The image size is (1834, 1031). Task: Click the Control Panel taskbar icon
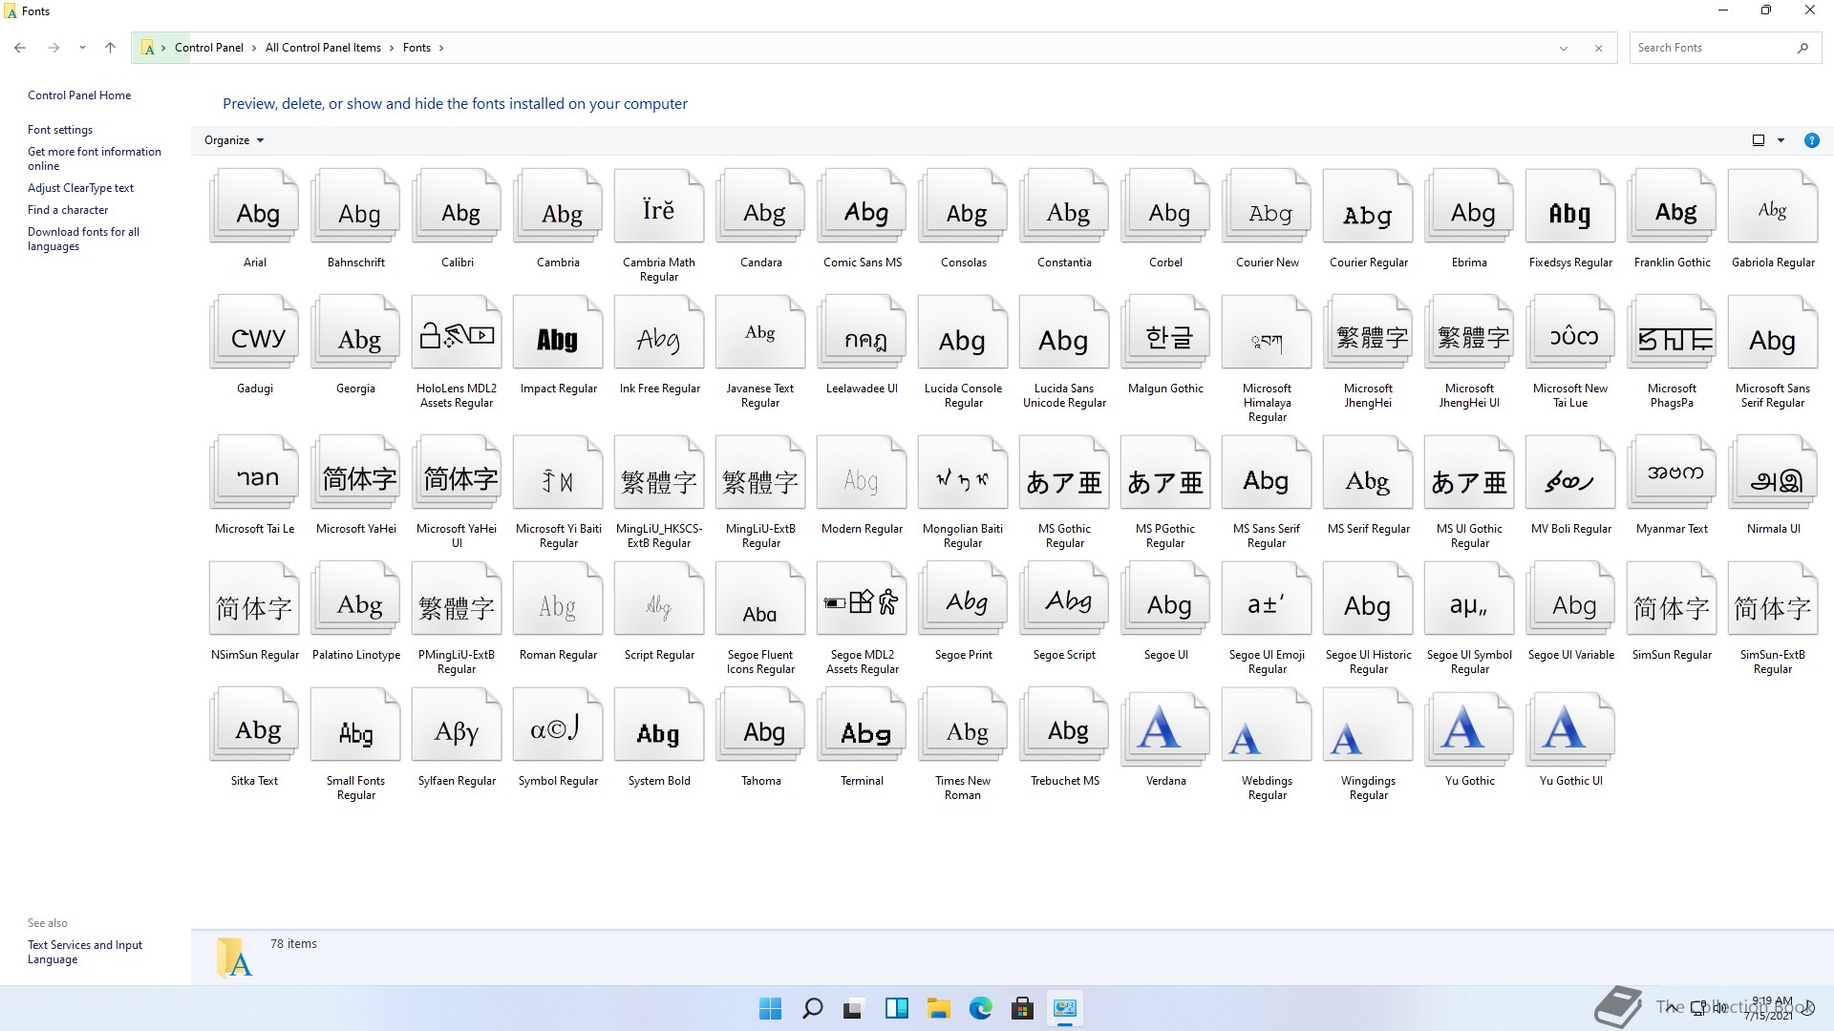[1064, 1008]
